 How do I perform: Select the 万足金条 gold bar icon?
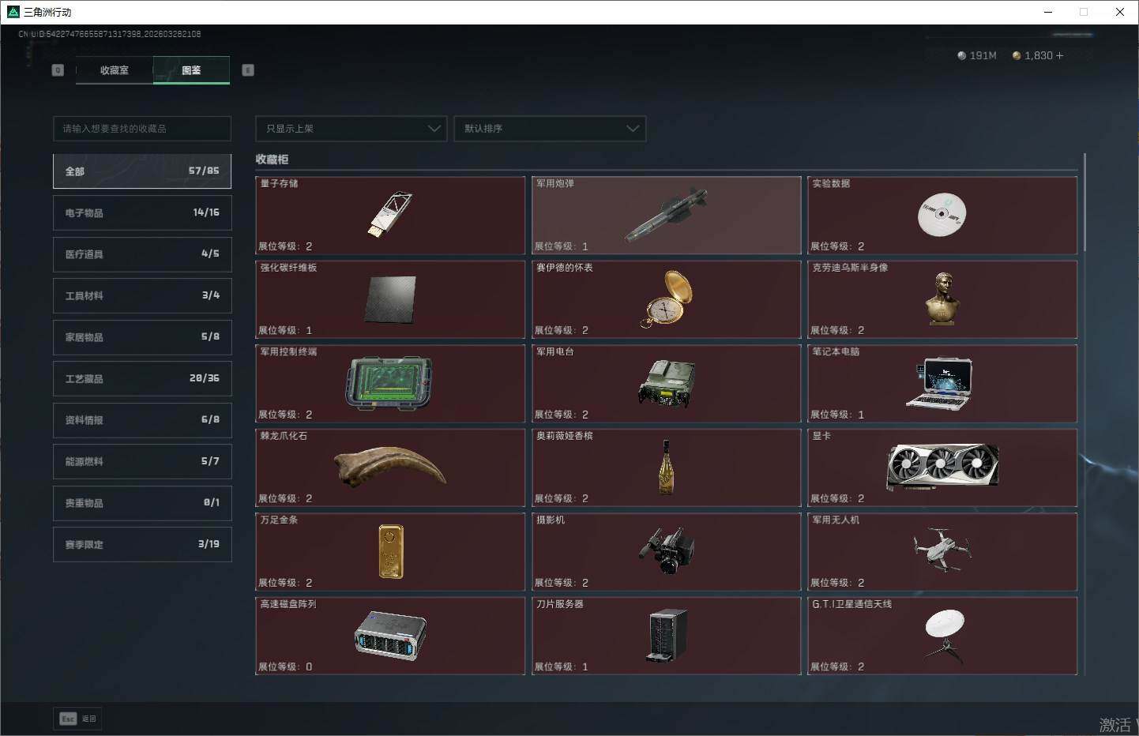tap(391, 551)
